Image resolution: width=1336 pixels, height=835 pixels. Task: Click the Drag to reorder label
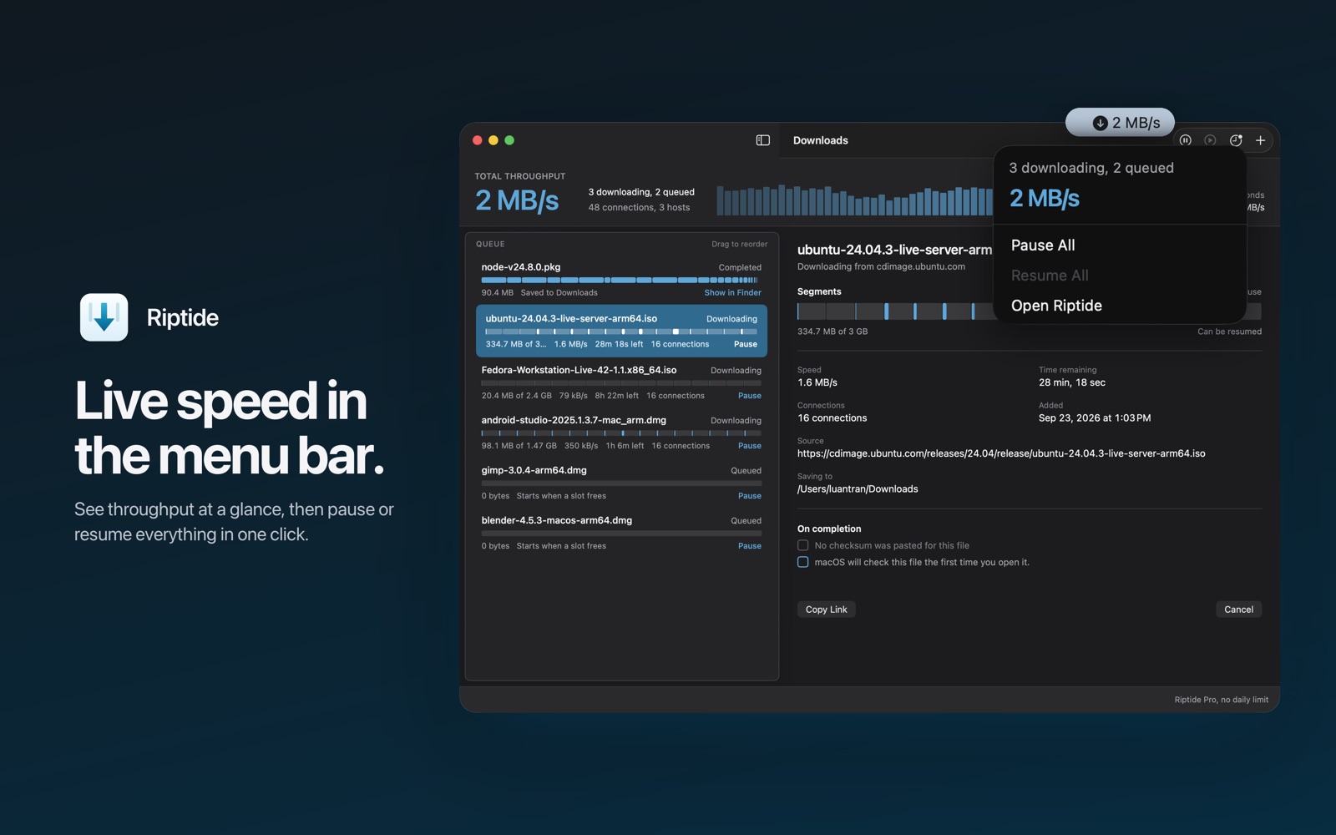[739, 245]
